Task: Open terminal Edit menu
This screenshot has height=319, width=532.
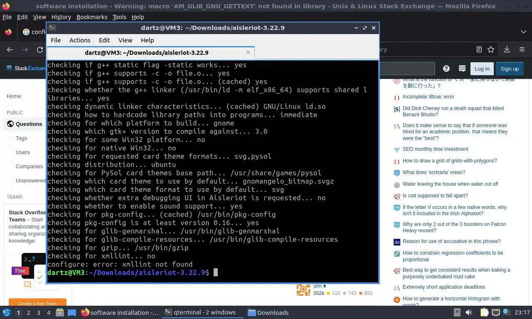Action: coord(104,40)
